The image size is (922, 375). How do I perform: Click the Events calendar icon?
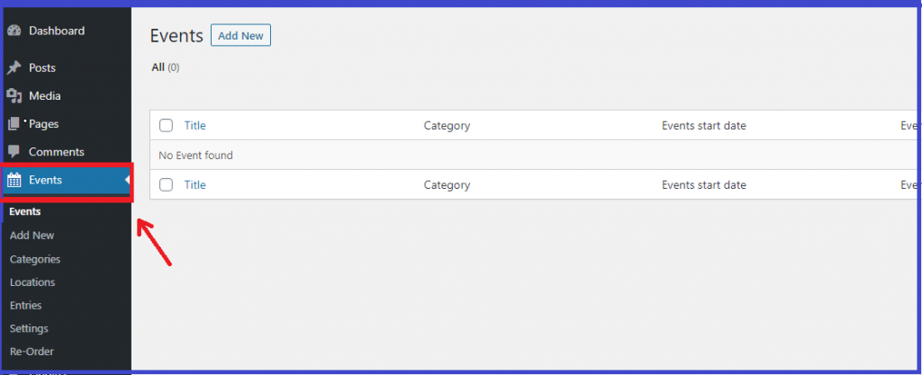pos(14,180)
